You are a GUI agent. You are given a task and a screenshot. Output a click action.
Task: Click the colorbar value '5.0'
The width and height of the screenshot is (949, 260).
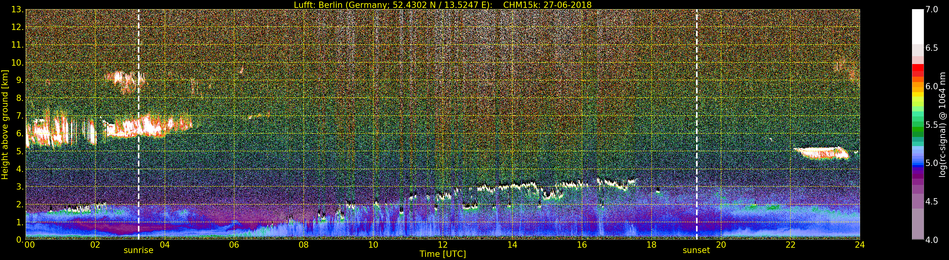932,163
